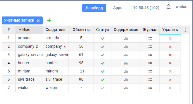Select the Учетные записи tab

(x=19, y=20)
